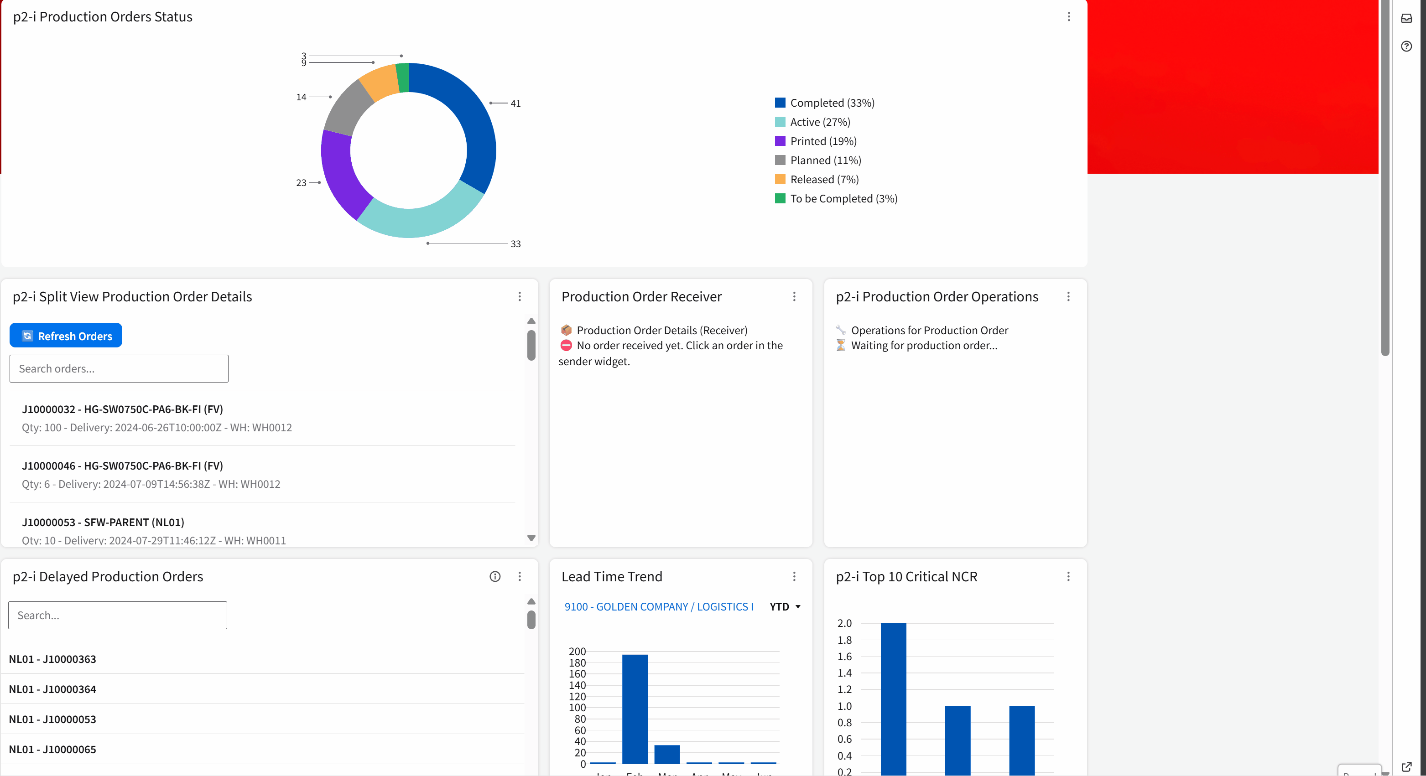This screenshot has width=1426, height=776.
Task: Toggle the Printed (19%) legend series
Action: tap(816, 141)
